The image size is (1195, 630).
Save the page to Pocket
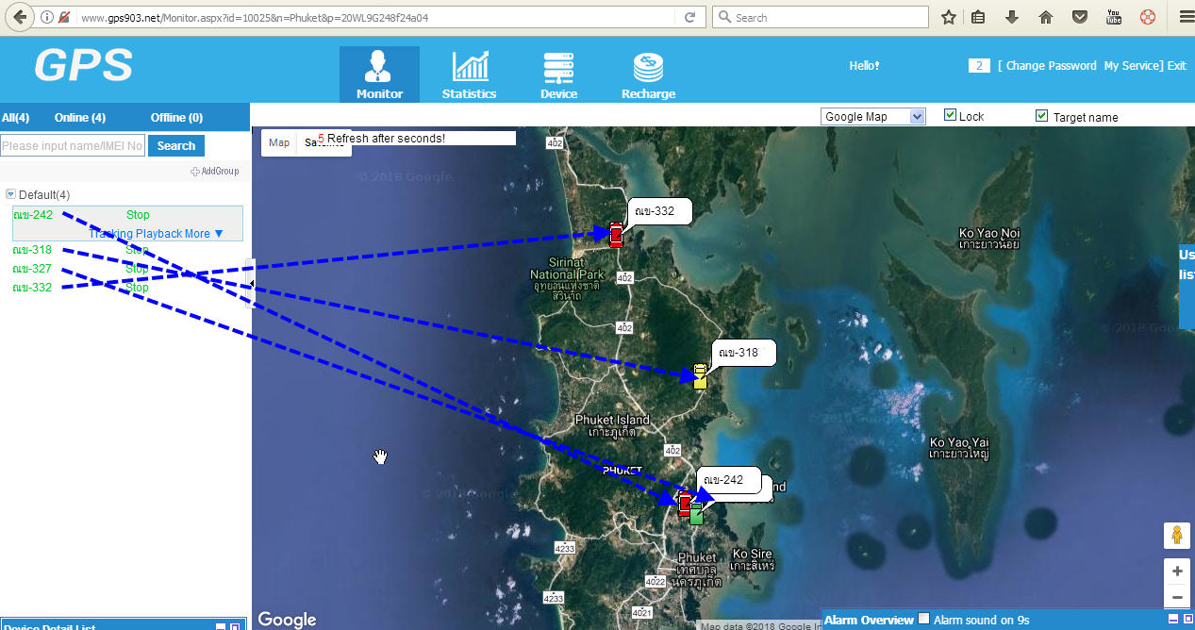1080,17
